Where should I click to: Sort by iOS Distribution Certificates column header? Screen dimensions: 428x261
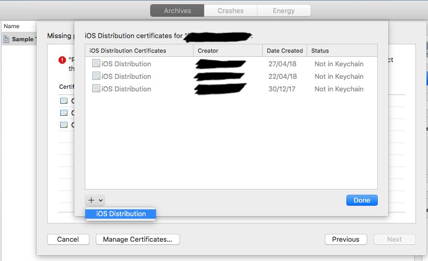pos(139,51)
